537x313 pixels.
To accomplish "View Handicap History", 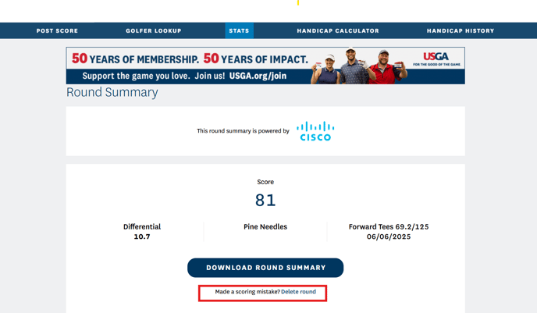I will pos(460,31).
